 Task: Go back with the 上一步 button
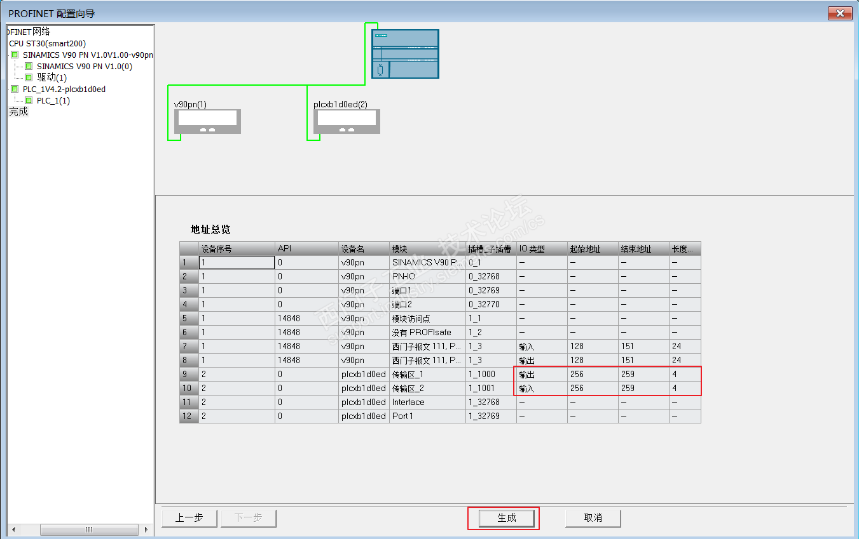point(189,518)
